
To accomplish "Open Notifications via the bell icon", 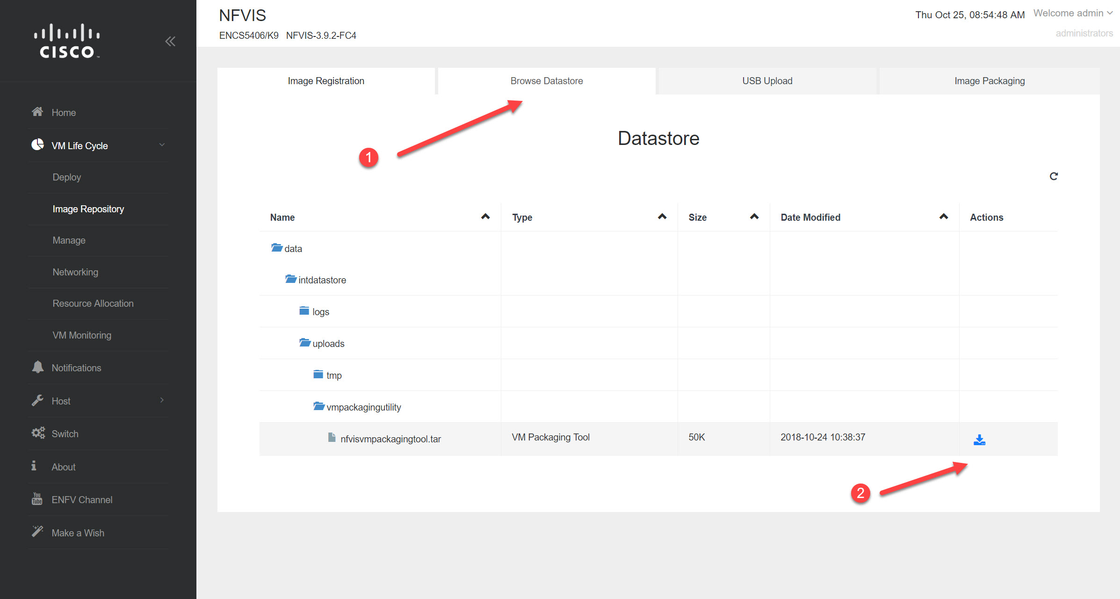I will [x=37, y=368].
